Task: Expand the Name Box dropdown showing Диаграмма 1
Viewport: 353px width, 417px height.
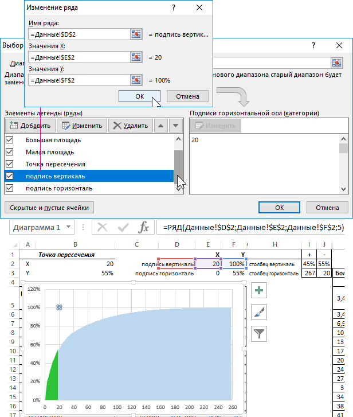Action: [x=68, y=228]
